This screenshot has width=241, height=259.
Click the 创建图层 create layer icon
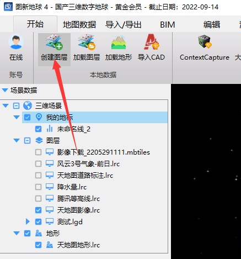[54, 42]
